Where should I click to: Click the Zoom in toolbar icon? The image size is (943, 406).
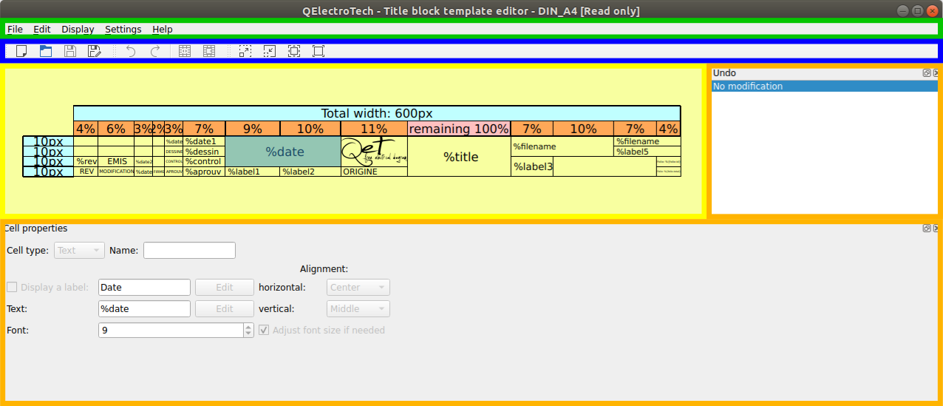[x=245, y=51]
